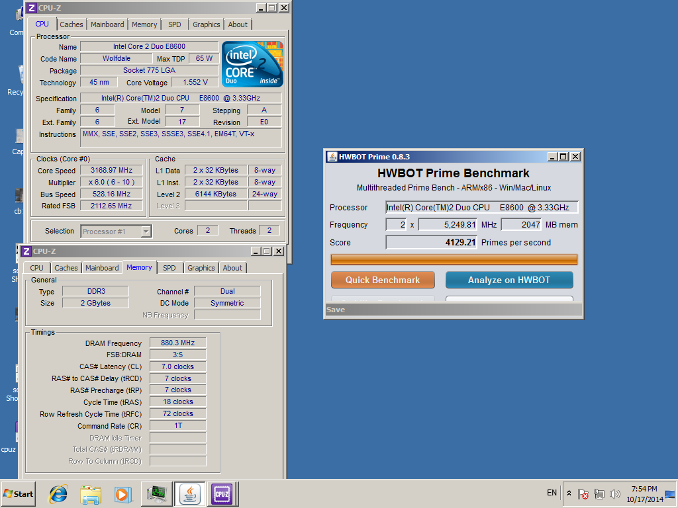Click the DRAM Frequency value 880.3 MHz
Viewport: 678px width, 508px height.
177,343
